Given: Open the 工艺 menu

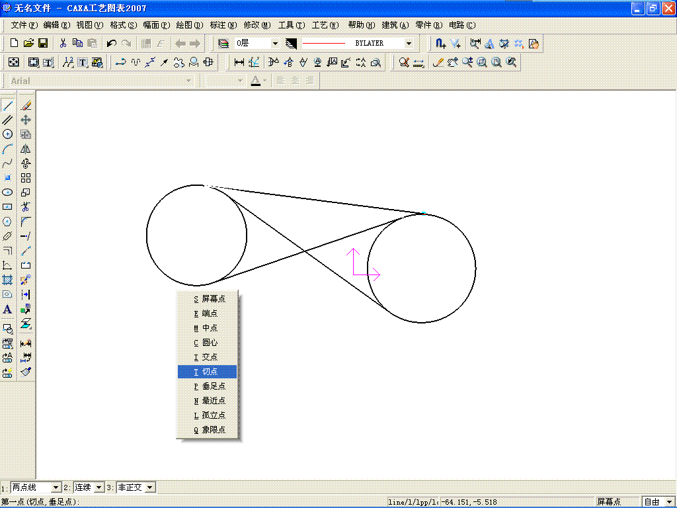Looking at the screenshot, I should pos(325,25).
